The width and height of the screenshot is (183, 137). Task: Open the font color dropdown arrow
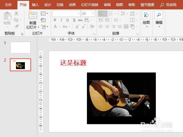[x=60, y=27]
